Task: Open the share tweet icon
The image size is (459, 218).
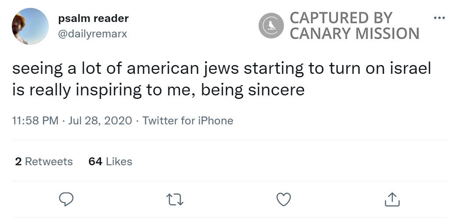Action: (x=392, y=200)
